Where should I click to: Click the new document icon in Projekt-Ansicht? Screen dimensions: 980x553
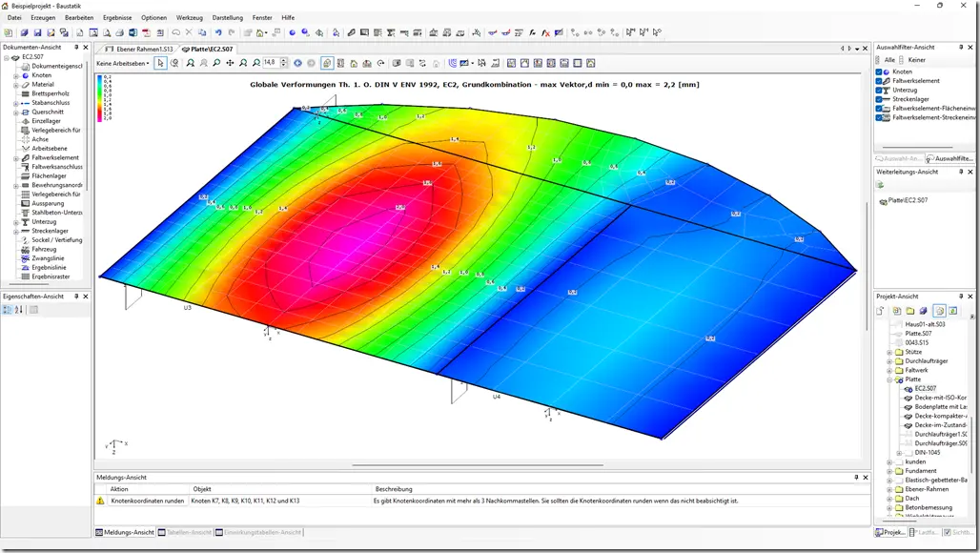[881, 311]
